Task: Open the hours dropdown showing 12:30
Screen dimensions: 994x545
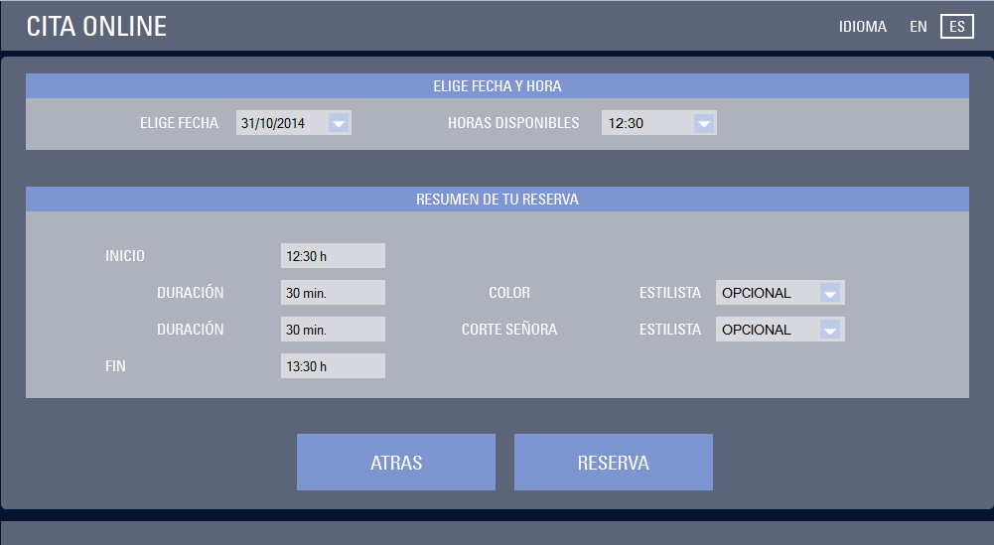Action: [x=645, y=123]
